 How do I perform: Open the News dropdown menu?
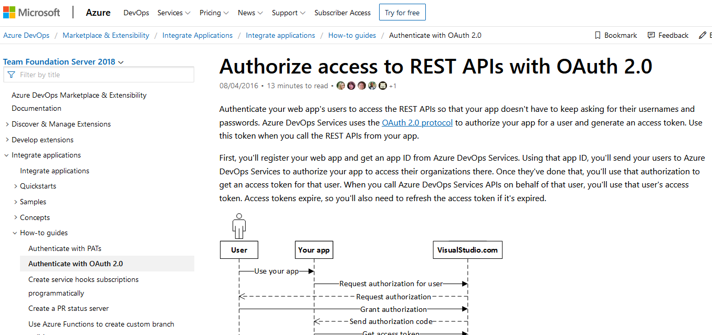tap(250, 13)
